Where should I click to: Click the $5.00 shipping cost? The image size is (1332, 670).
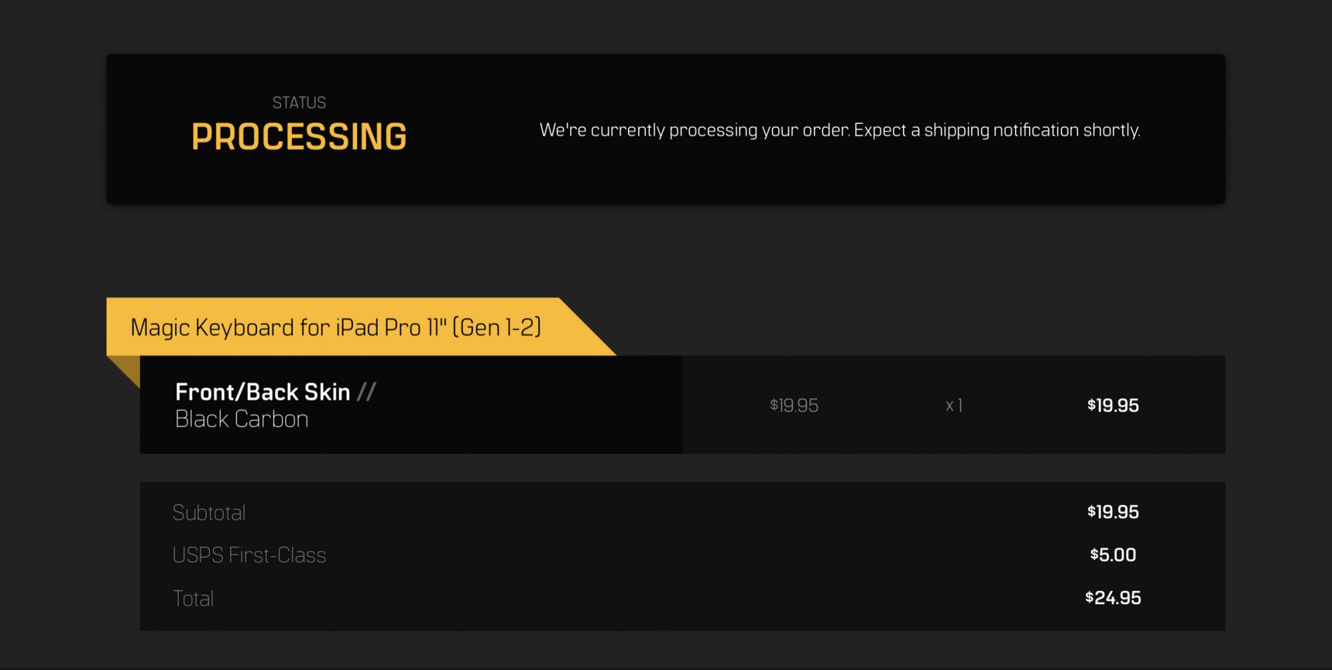[x=1113, y=554]
